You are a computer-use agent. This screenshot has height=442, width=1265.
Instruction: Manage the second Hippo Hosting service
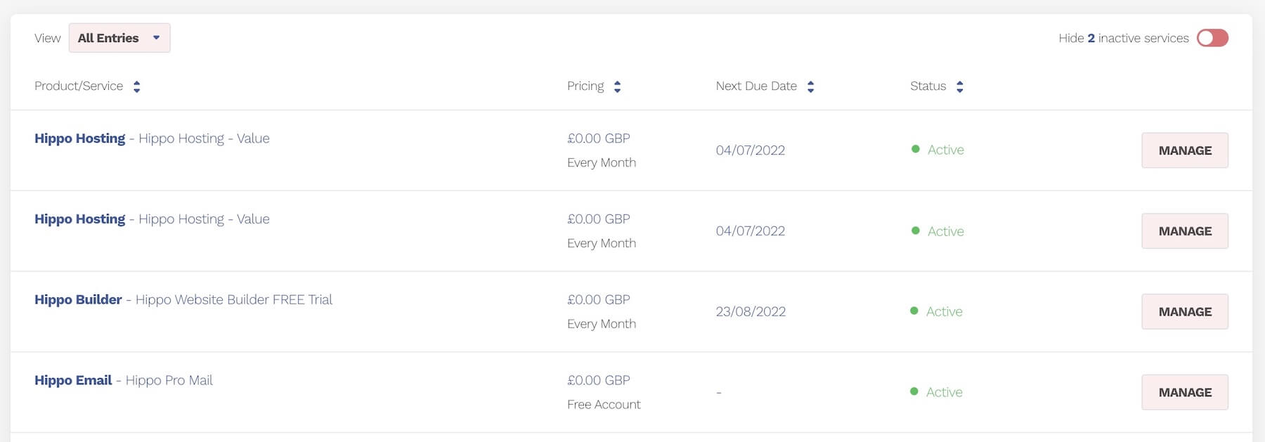tap(1184, 231)
